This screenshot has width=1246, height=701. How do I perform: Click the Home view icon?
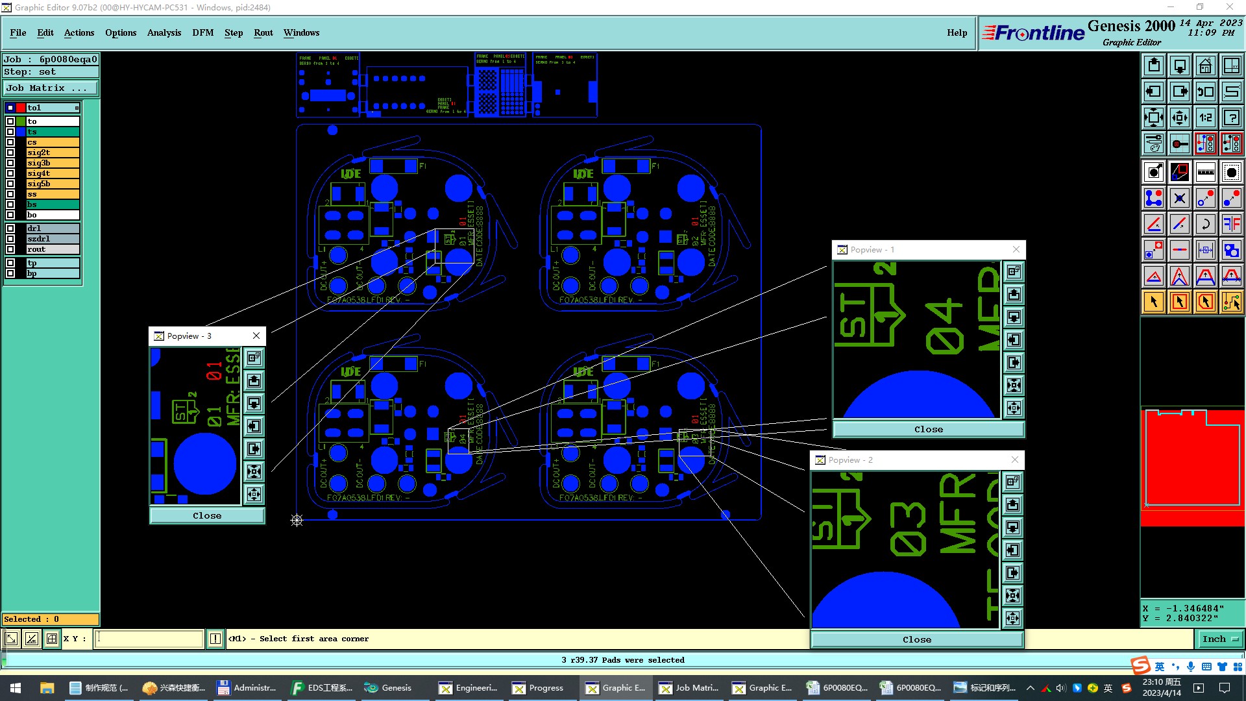[x=1205, y=66]
